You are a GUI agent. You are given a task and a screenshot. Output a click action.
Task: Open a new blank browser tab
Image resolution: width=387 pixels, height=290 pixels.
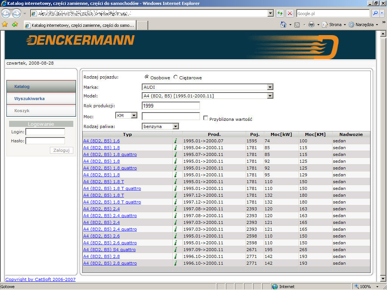point(142,25)
